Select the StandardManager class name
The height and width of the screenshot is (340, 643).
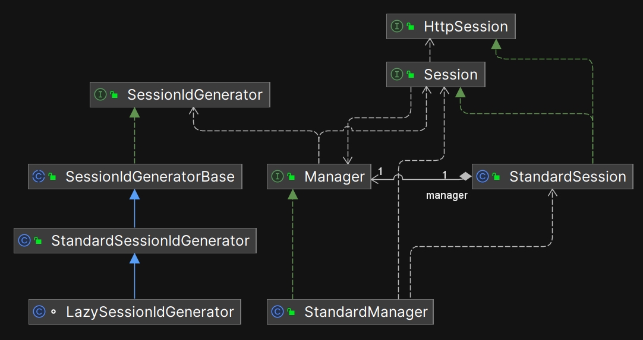click(365, 312)
